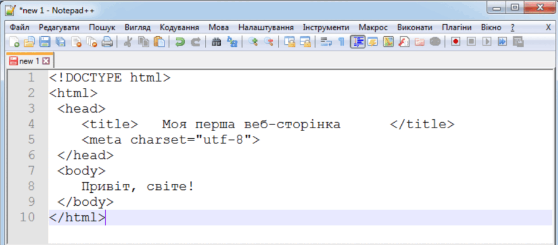The height and width of the screenshot is (245, 558).
Task: Open the Налаштування menu
Action: tap(266, 27)
